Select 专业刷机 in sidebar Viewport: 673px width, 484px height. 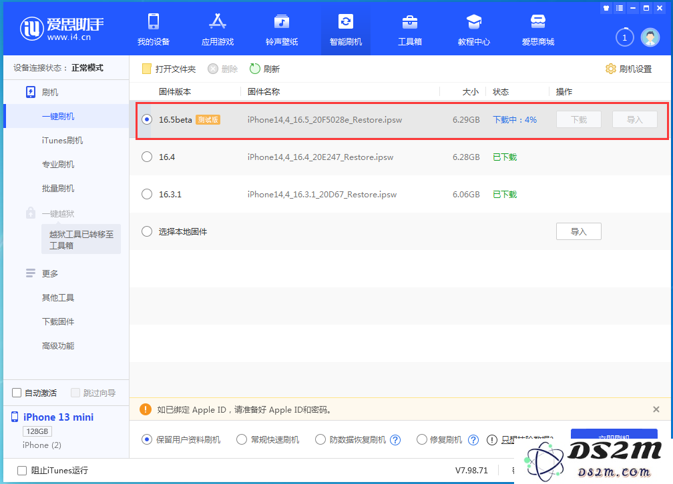coord(58,164)
